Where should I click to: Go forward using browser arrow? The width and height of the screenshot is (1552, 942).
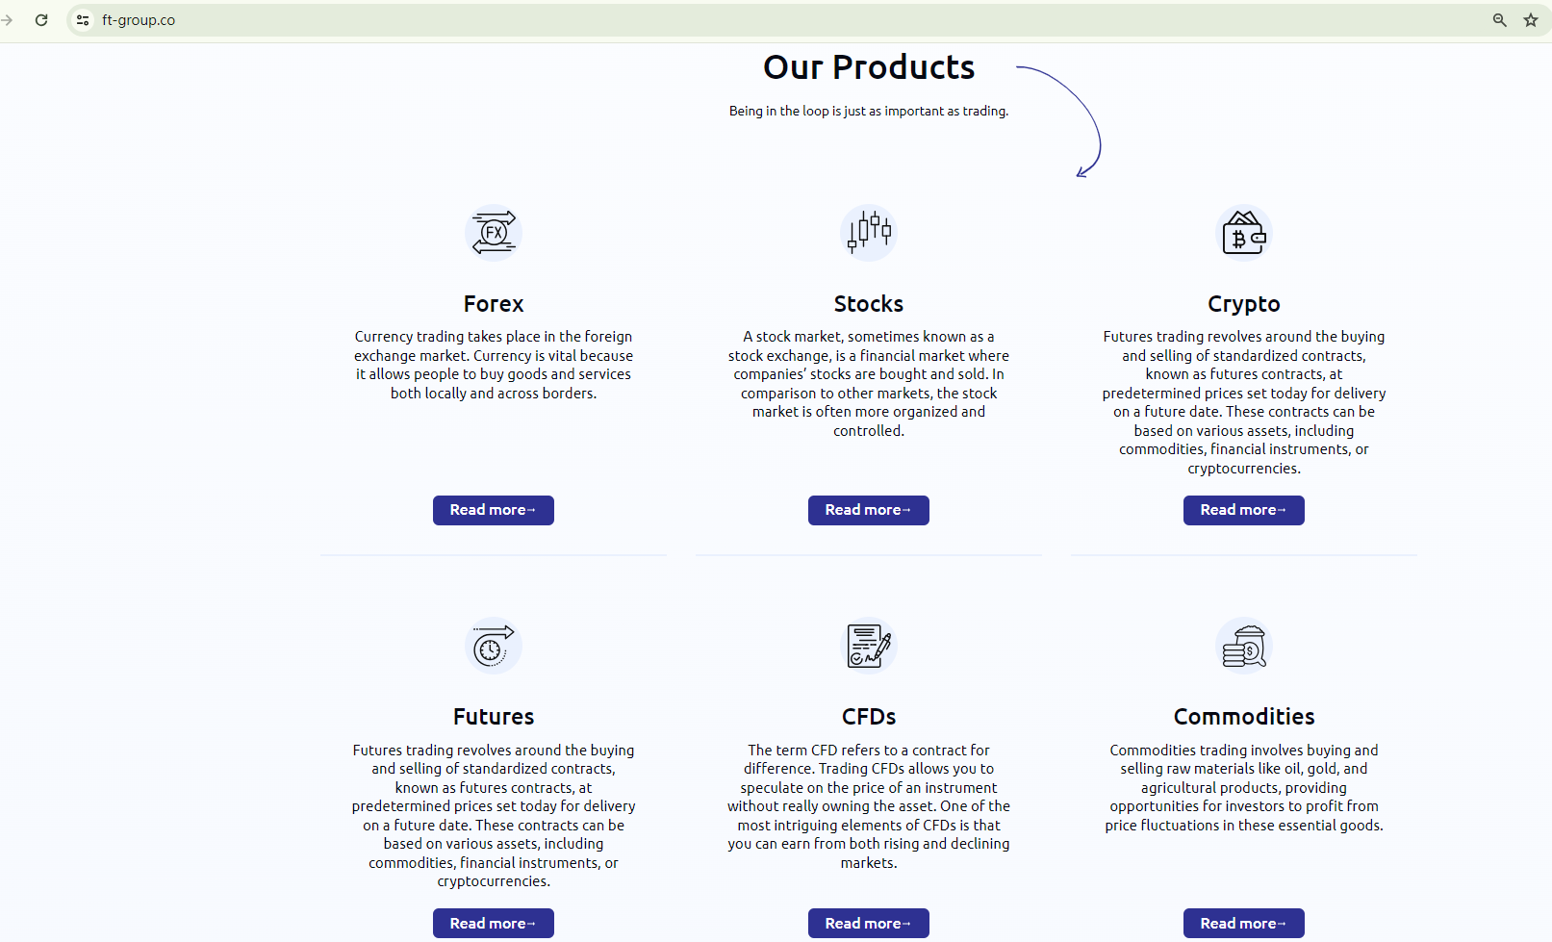pyautogui.click(x=8, y=20)
